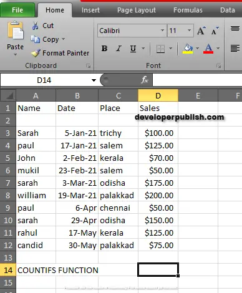Click the Select All corner triangle
242x293 pixels.
[x=8, y=96]
